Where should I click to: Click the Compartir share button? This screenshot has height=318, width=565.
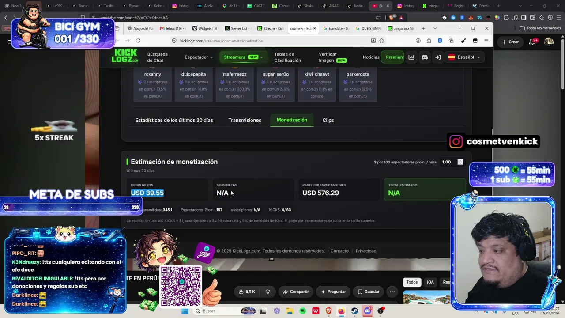tap(296, 291)
